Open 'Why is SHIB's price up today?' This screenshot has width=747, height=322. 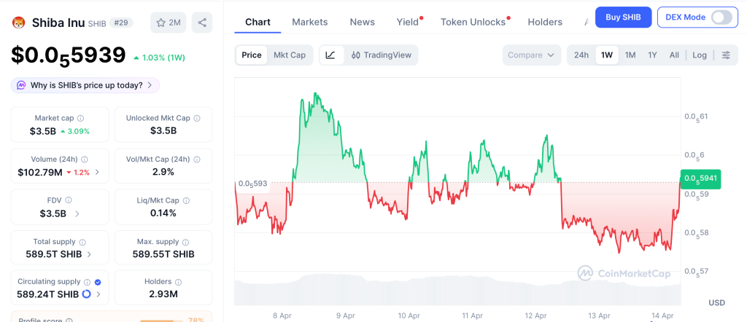(85, 85)
